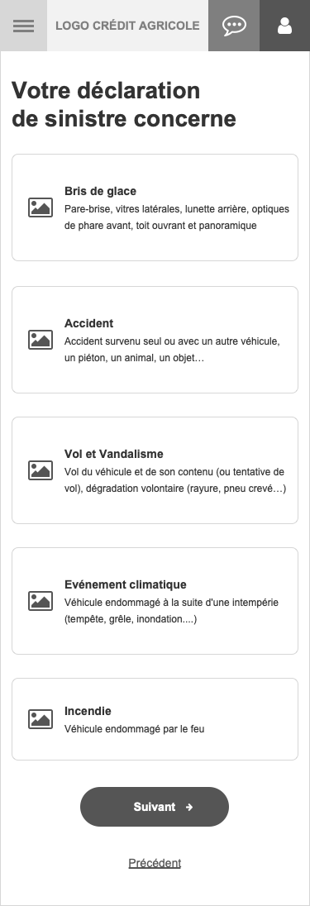Click the Evénement climatique image icon

tap(41, 601)
